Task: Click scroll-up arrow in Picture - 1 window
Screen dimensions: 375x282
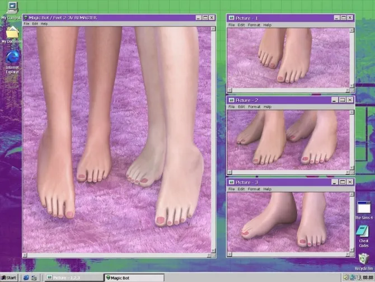Action: click(x=352, y=30)
